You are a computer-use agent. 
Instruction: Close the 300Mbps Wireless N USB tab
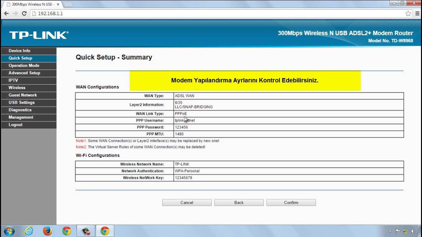point(58,4)
